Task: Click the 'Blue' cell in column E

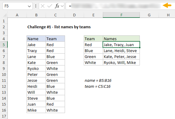Action: (93, 51)
